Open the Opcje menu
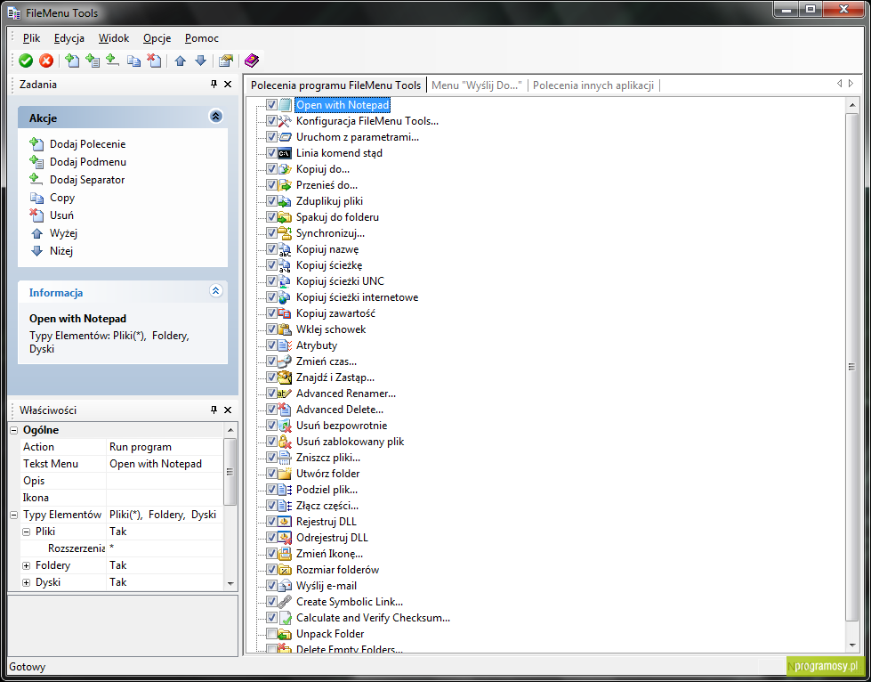The image size is (871, 682). (157, 37)
